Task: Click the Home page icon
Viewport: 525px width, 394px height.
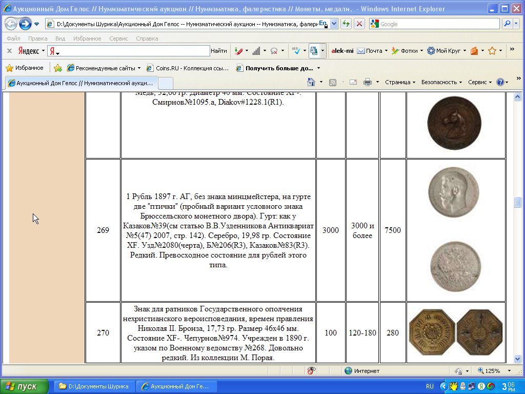Action: 311,82
